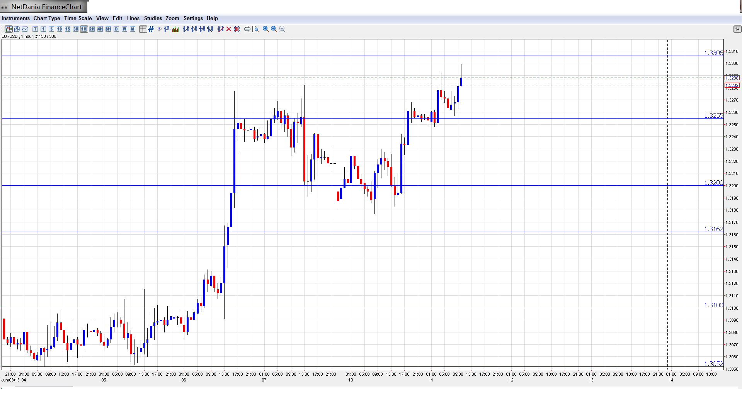Click the zoom in magnifier icon
Viewport: 742px width, 417px height.
265,29
